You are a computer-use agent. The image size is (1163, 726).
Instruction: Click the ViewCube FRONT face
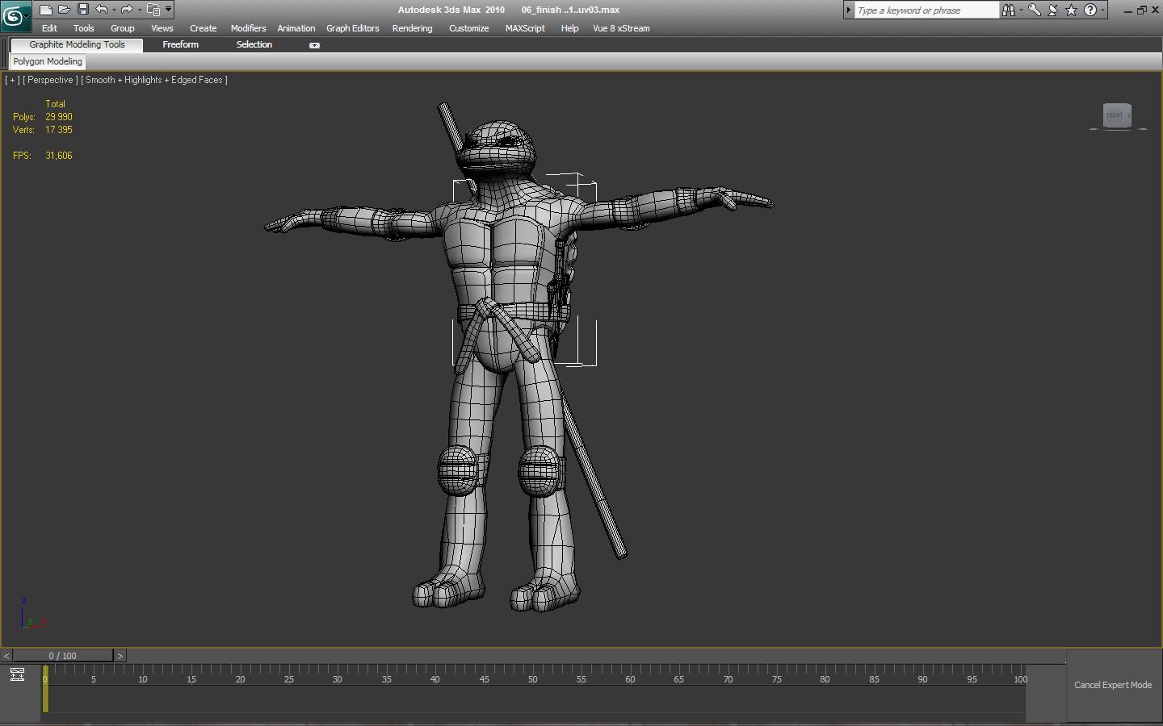(1115, 115)
